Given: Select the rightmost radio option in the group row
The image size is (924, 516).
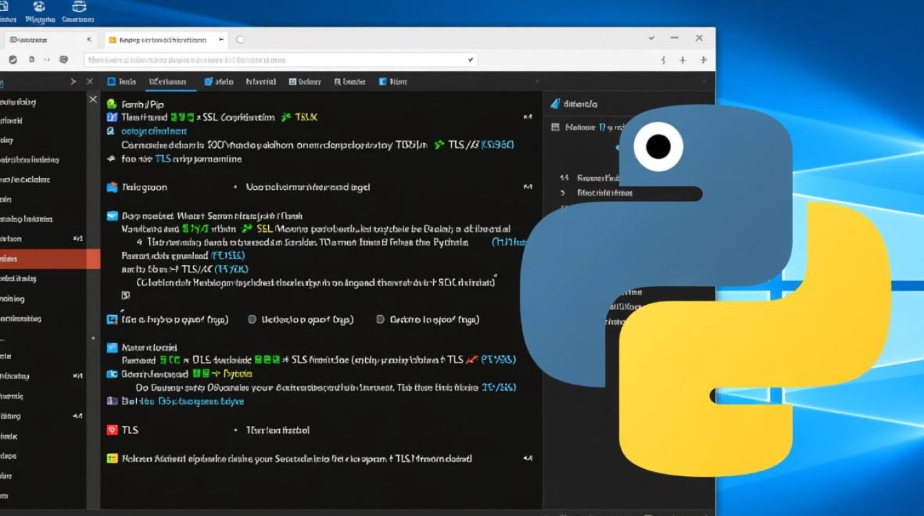Looking at the screenshot, I should tap(380, 319).
